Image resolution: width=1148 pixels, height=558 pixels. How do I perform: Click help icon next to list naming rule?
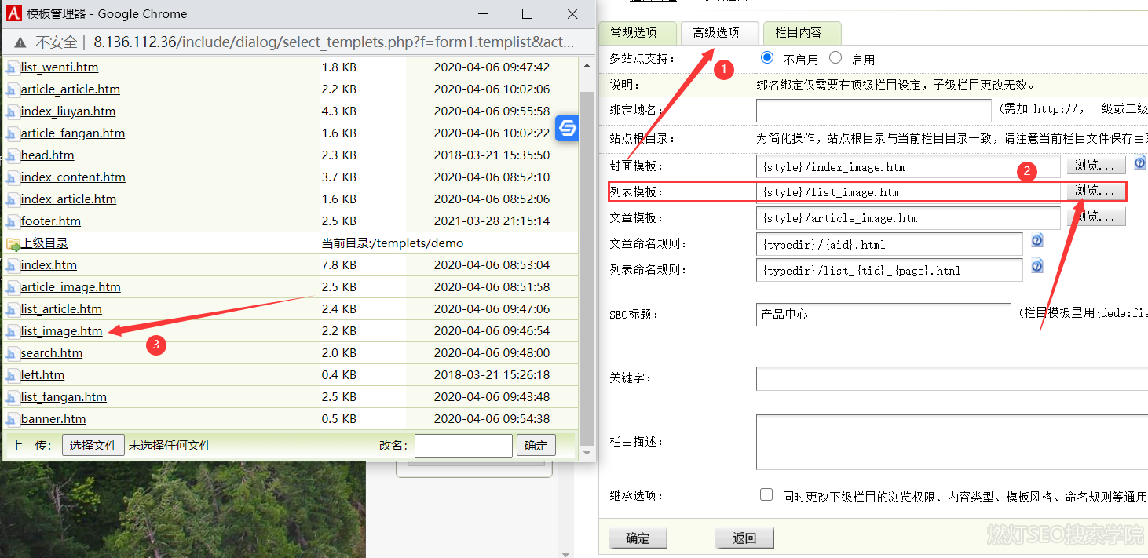tap(1036, 266)
